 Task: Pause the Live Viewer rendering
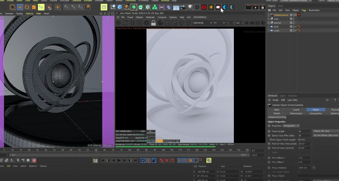pos(132,23)
